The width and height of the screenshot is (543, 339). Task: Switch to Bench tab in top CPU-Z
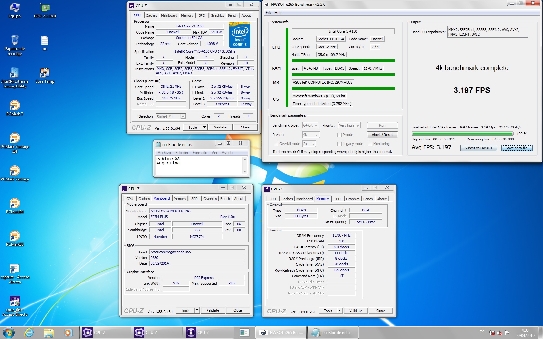coord(232,15)
